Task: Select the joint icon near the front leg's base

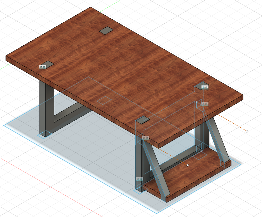Action: click(140, 179)
